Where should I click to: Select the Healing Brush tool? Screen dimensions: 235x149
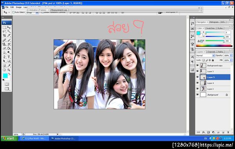pyautogui.click(x=4, y=40)
